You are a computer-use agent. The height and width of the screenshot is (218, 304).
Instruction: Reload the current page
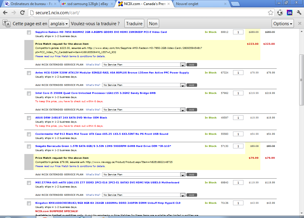pyautogui.click(x=22, y=13)
